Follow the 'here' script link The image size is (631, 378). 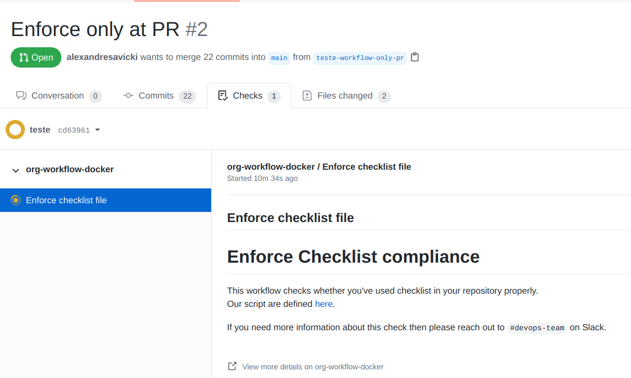(324, 304)
